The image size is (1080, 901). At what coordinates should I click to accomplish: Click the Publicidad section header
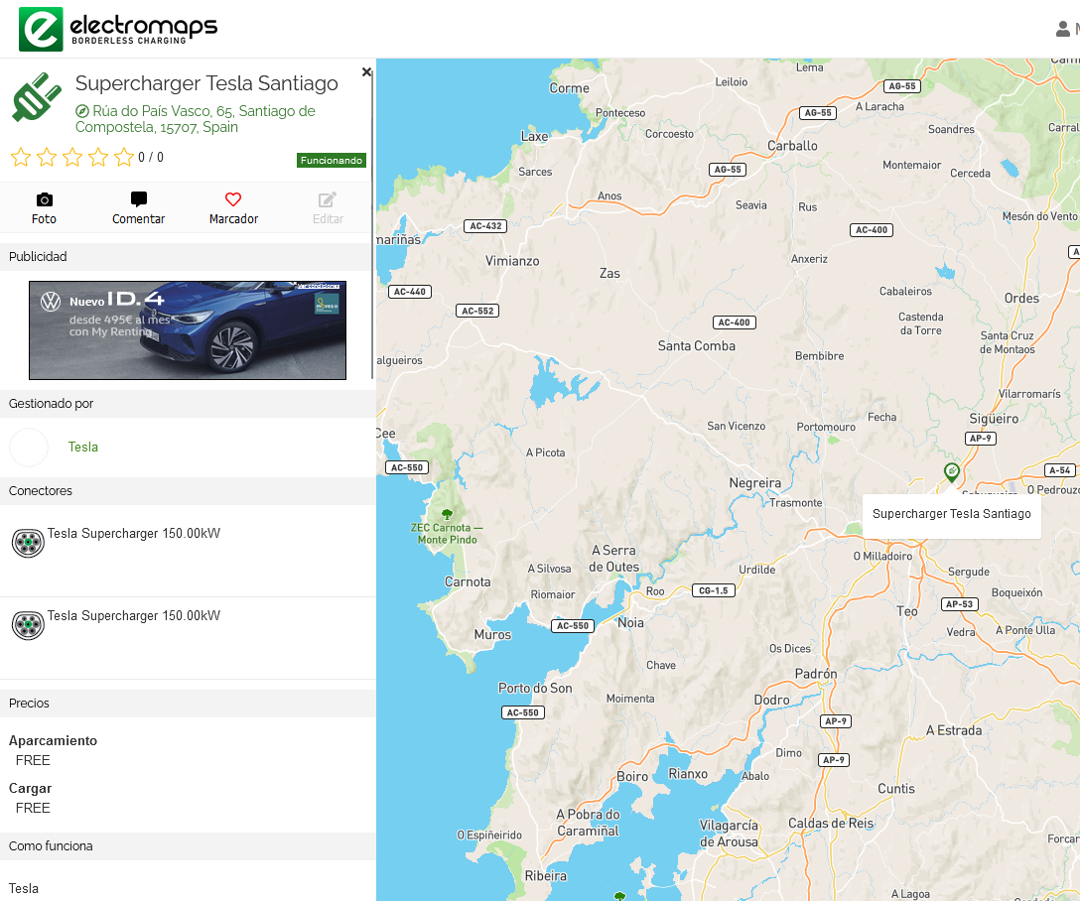188,257
